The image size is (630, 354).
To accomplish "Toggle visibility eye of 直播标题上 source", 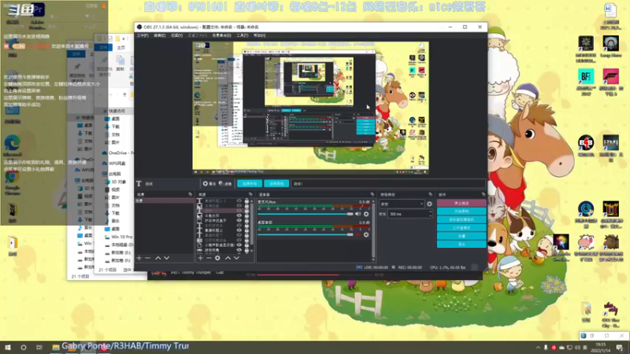I will click(x=239, y=230).
